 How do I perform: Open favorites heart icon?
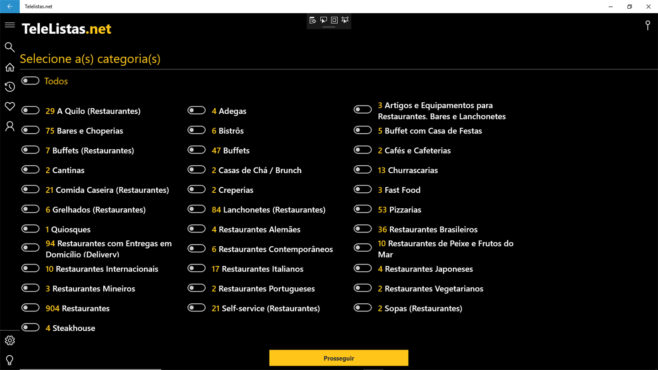coord(10,106)
